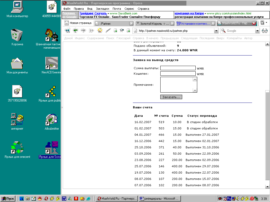Switch to the Золотой Король tab
The width and height of the screenshot is (270, 202).
point(152,23)
